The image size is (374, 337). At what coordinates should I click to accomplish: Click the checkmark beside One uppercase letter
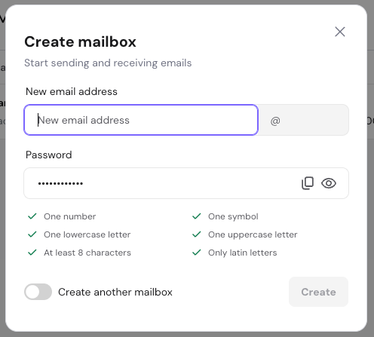click(197, 234)
